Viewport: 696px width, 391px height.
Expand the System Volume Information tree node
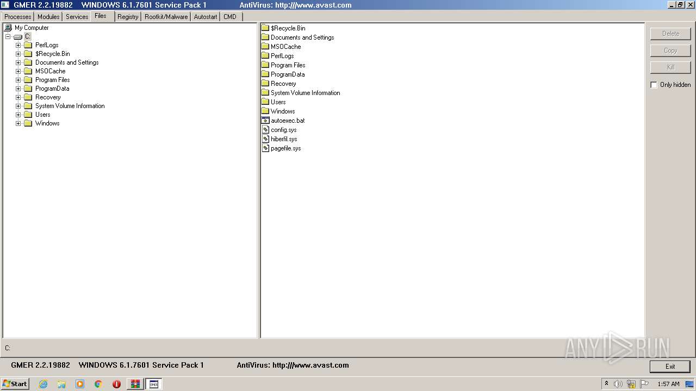[x=18, y=106]
